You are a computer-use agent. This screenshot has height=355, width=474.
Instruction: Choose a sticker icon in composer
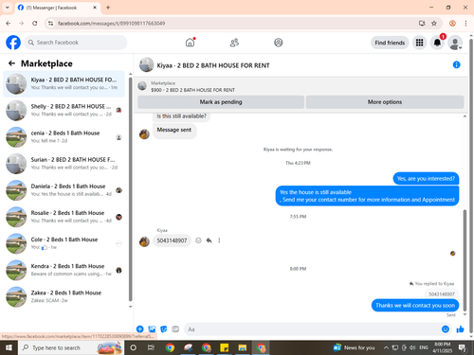click(x=164, y=329)
